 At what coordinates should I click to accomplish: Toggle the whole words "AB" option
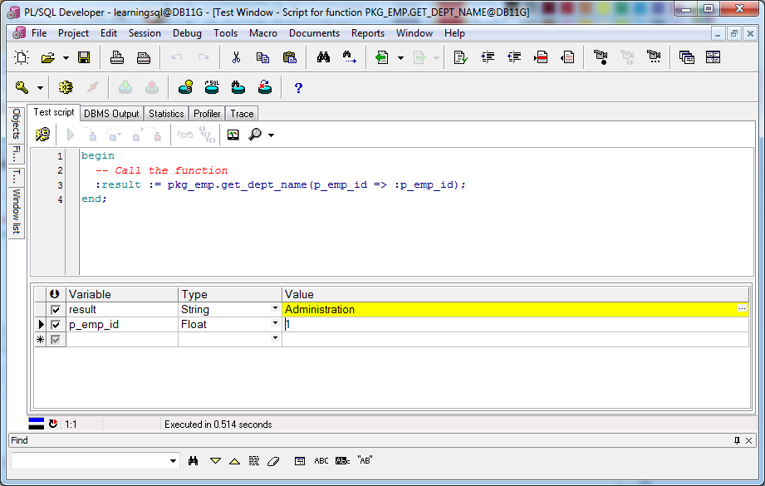(x=365, y=460)
